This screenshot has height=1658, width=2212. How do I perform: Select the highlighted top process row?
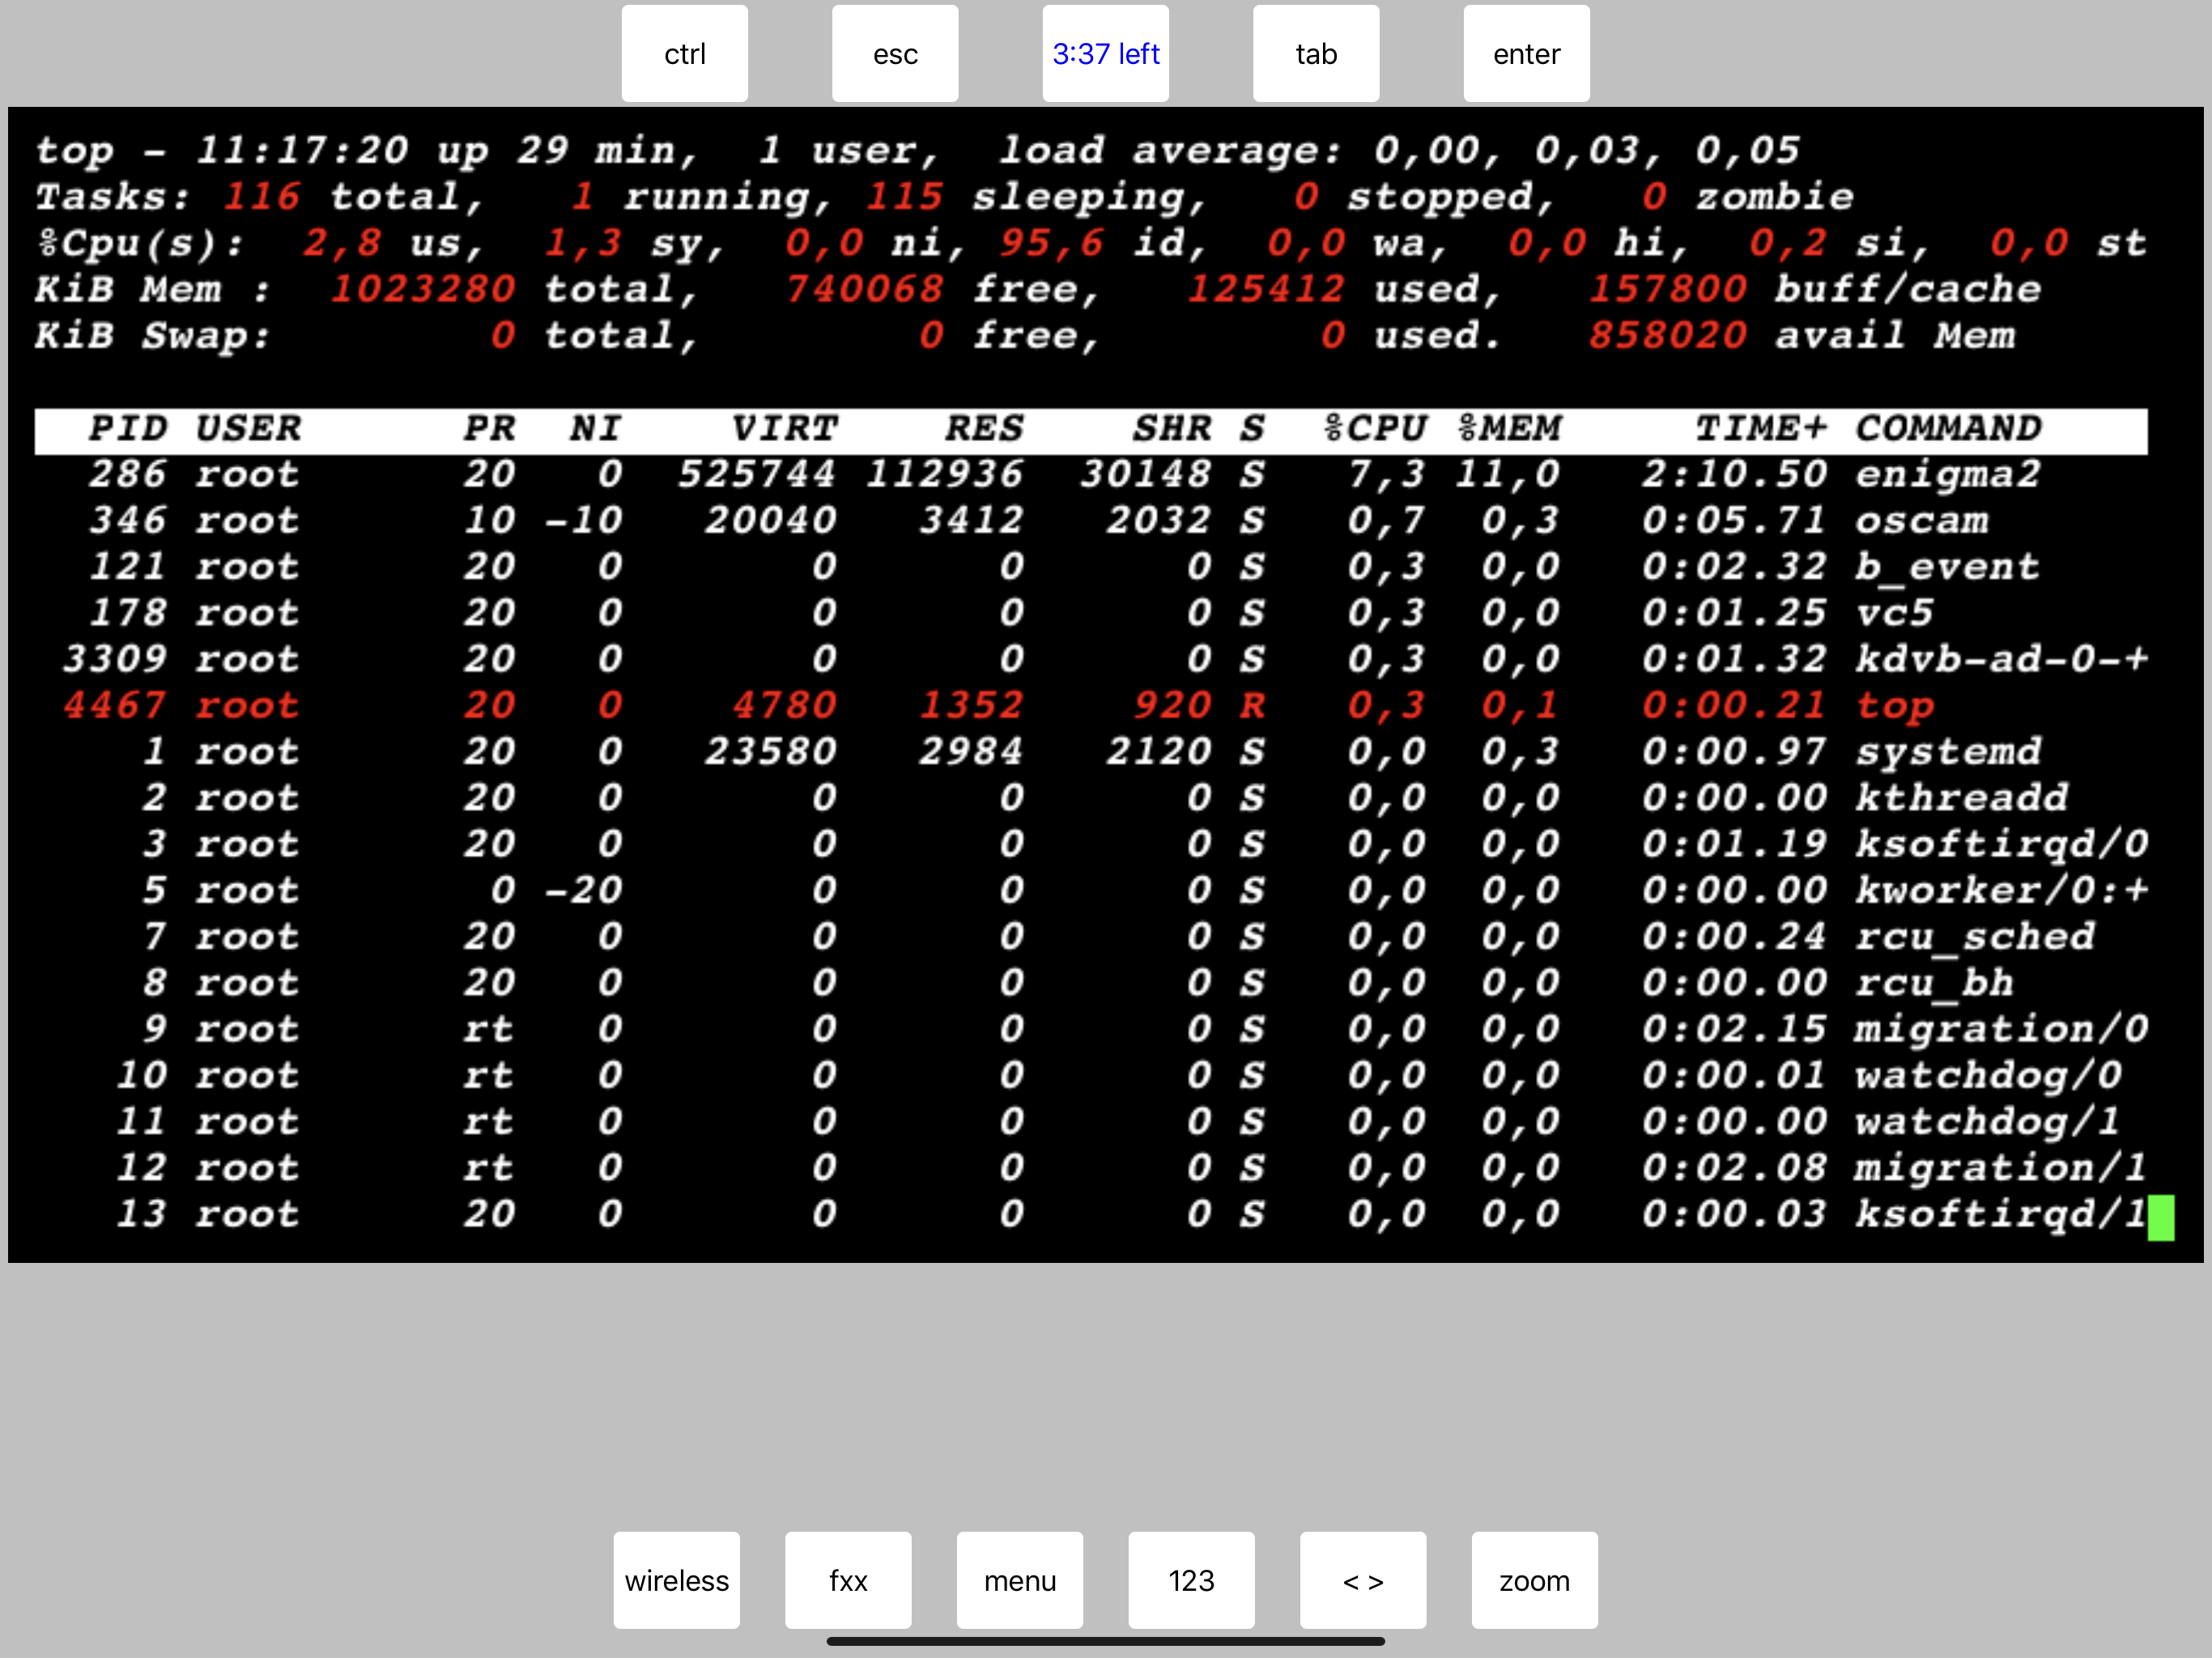coord(1894,706)
